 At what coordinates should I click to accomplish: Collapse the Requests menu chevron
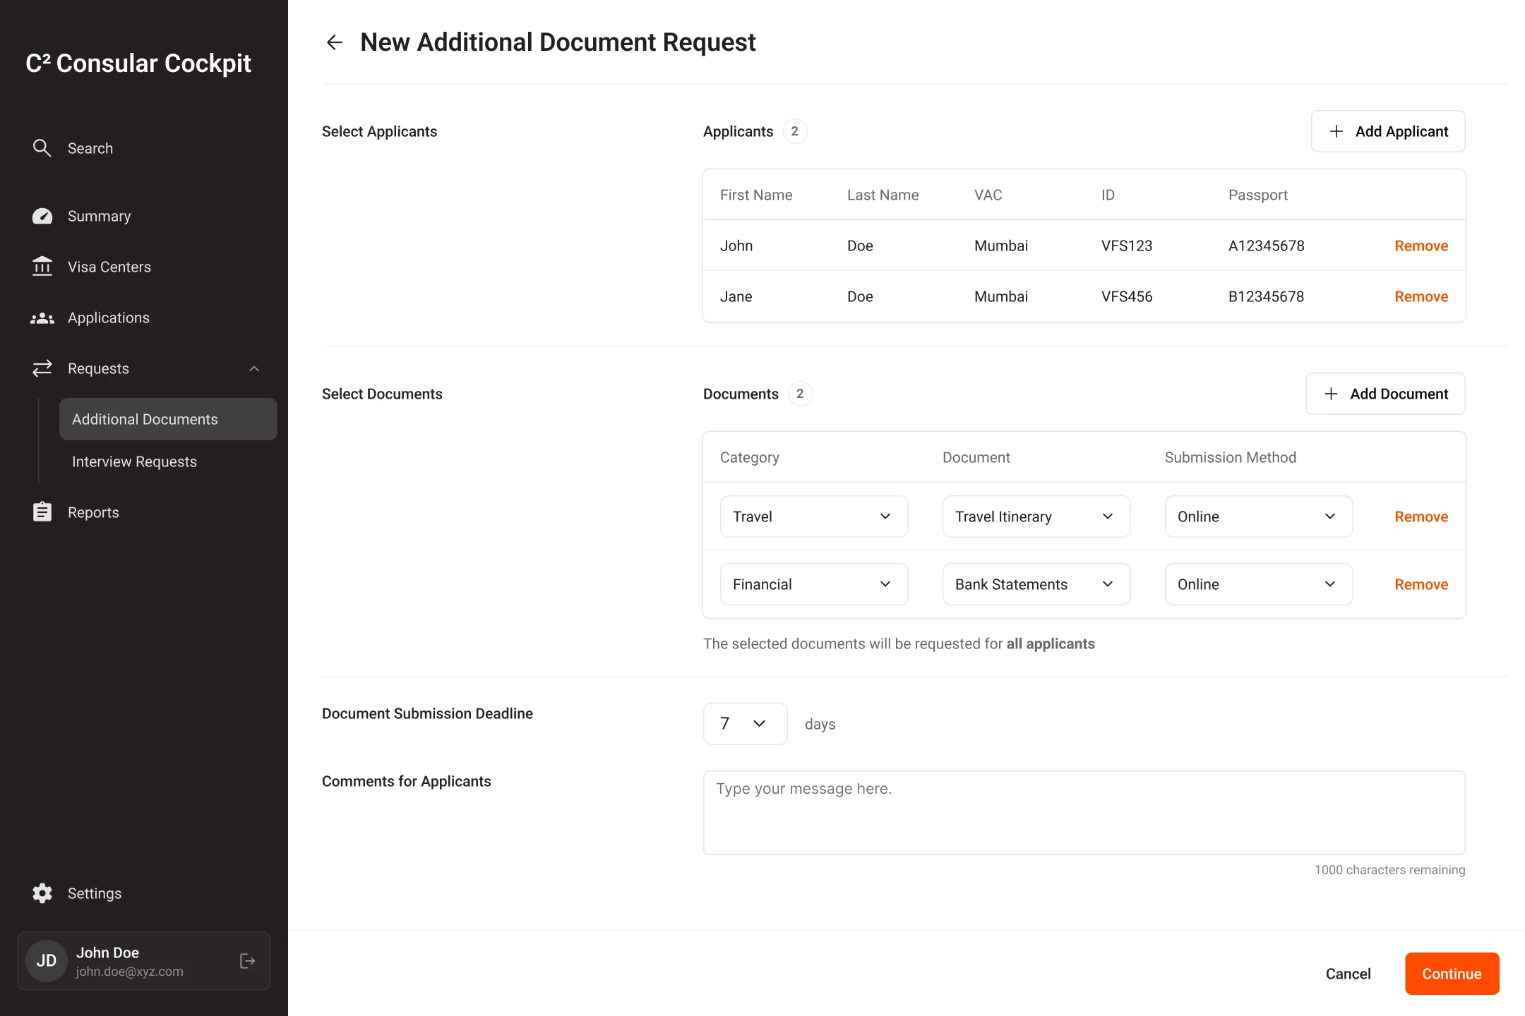click(254, 368)
